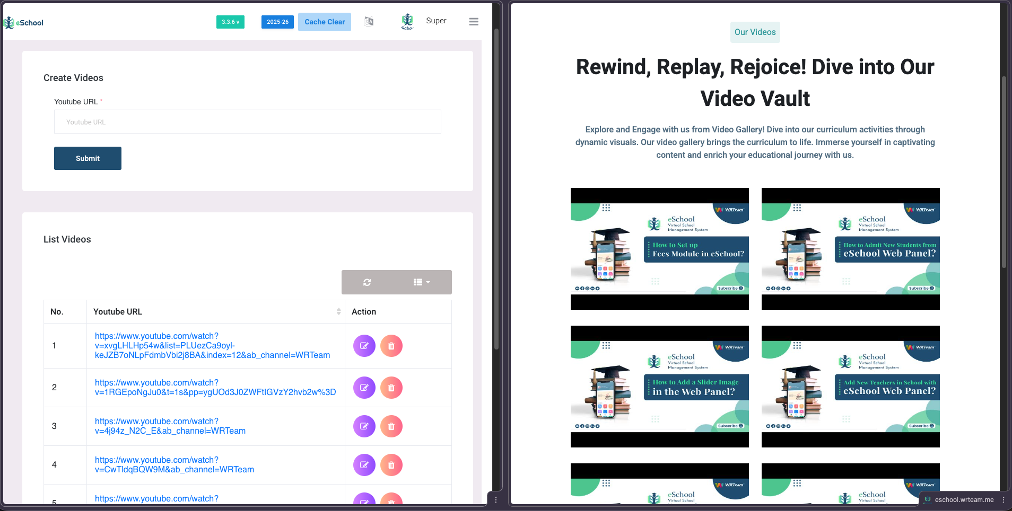Toggle the hamburger sidebar menu

[474, 22]
